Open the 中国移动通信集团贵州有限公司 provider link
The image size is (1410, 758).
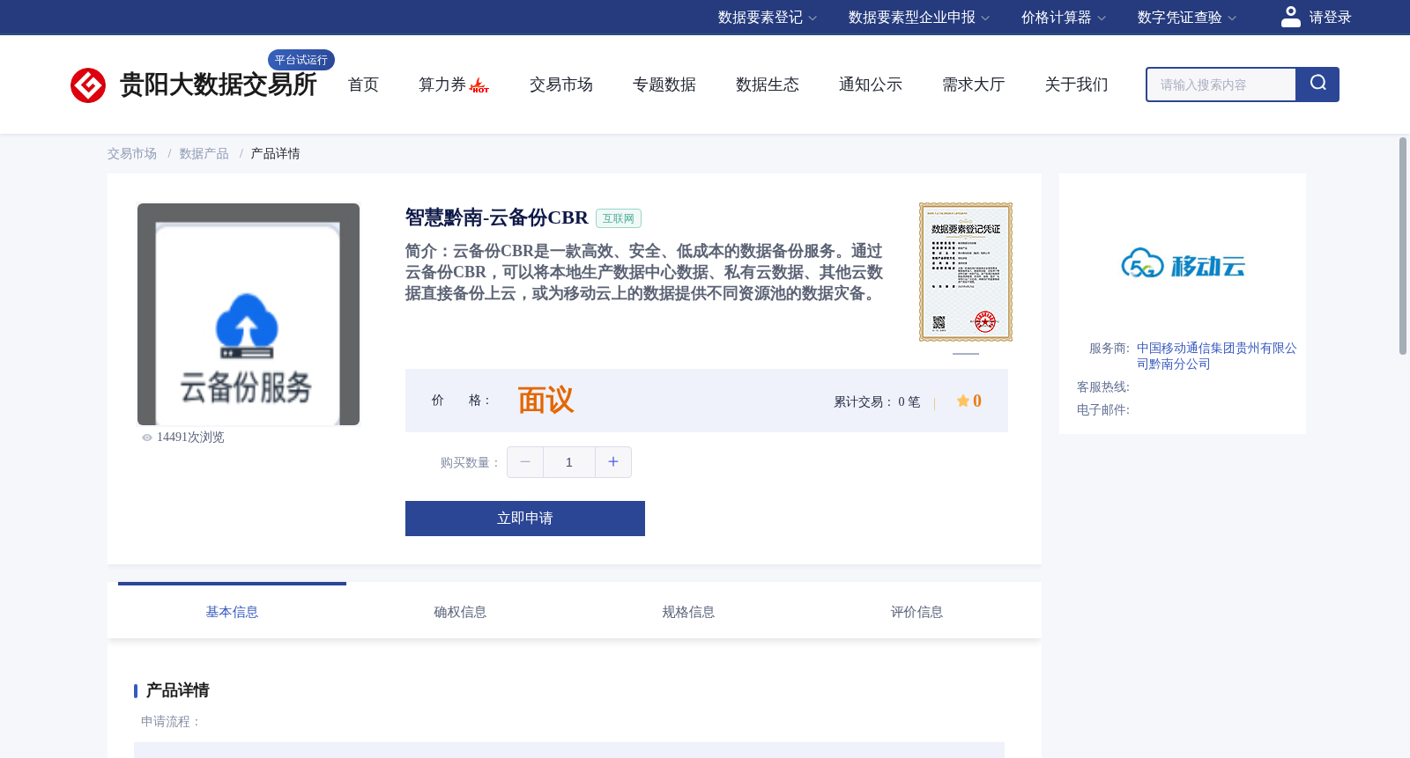coord(1217,357)
